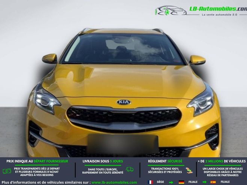Open the www.lb-automobiles.com link
Viewport: 247px width, 185px height.
click(114, 183)
